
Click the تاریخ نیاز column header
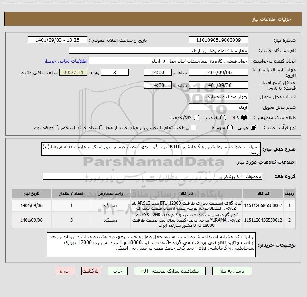31,193
